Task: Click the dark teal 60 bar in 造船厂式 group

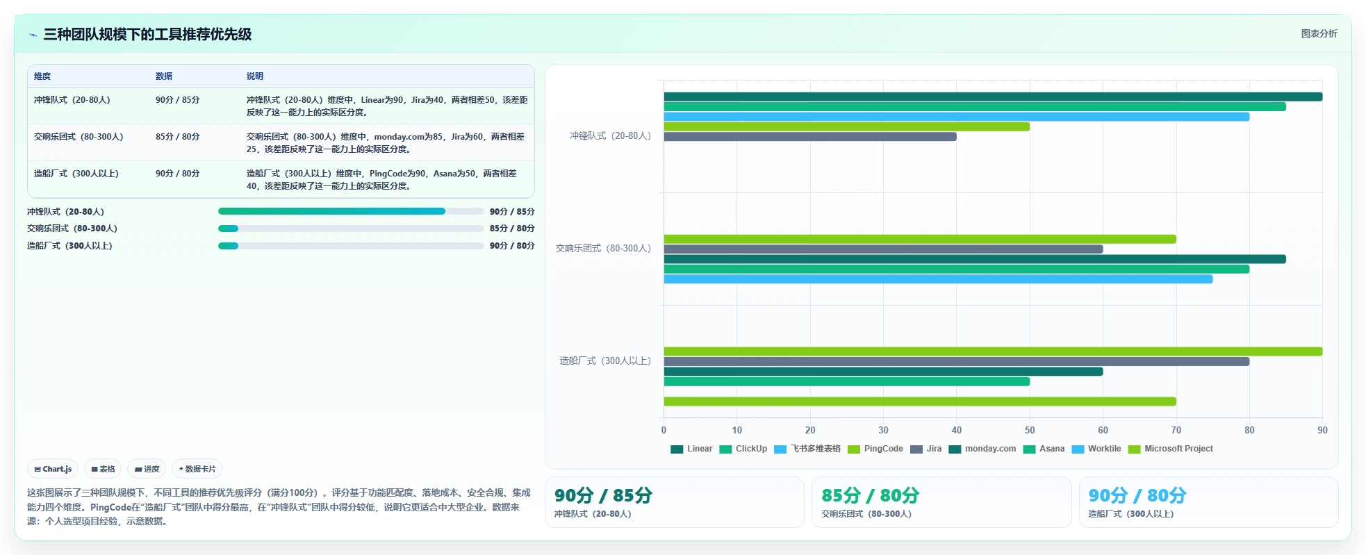Action: tap(883, 372)
